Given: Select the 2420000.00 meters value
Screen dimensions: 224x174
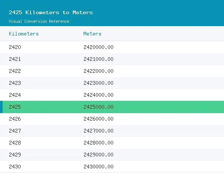Looking at the screenshot, I should (x=99, y=47).
